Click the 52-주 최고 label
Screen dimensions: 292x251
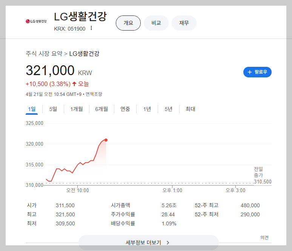206,205
